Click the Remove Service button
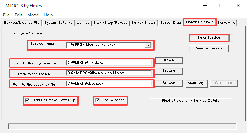This screenshot has width=247, height=133. point(208,49)
